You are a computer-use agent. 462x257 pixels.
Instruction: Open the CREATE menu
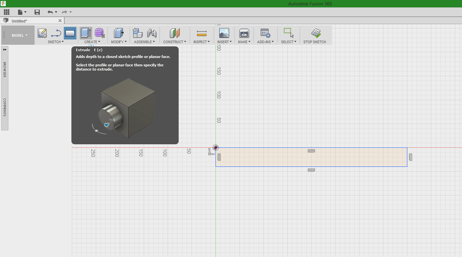click(x=92, y=42)
